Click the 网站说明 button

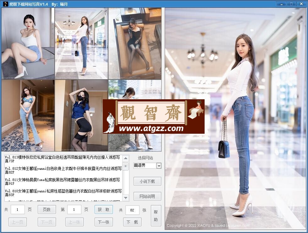coord(147,196)
